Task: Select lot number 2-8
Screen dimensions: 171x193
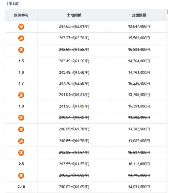Action: pos(21,164)
